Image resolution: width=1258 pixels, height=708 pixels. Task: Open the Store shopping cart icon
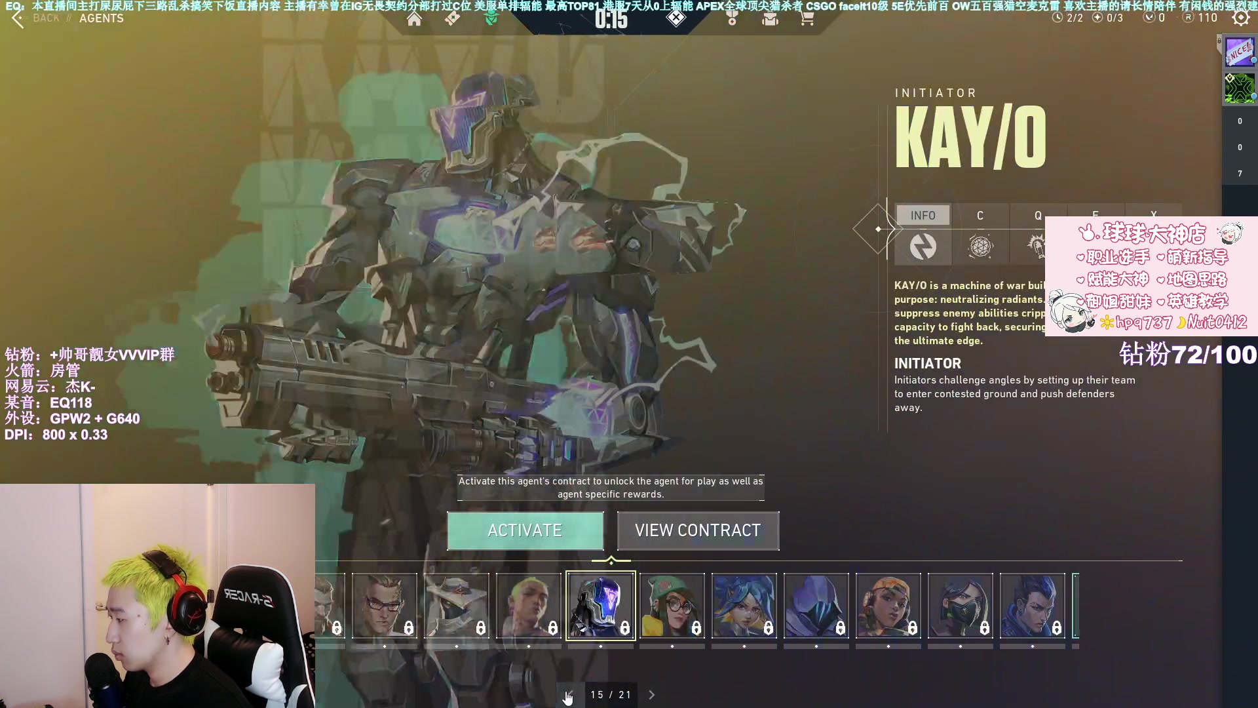(807, 18)
